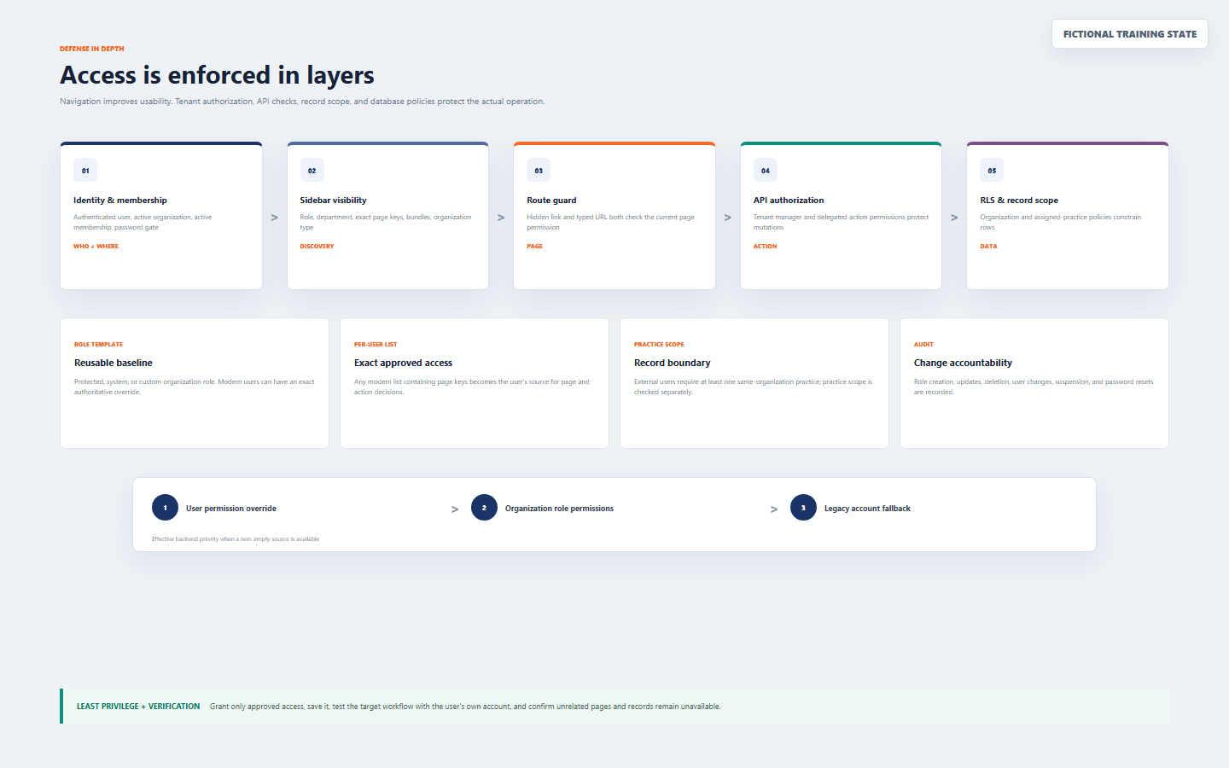Screen dimensions: 1229x768
Task: Click the 02 step number badge
Action: click(312, 171)
